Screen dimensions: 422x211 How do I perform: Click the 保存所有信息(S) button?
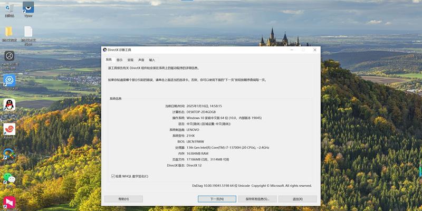tap(257, 199)
